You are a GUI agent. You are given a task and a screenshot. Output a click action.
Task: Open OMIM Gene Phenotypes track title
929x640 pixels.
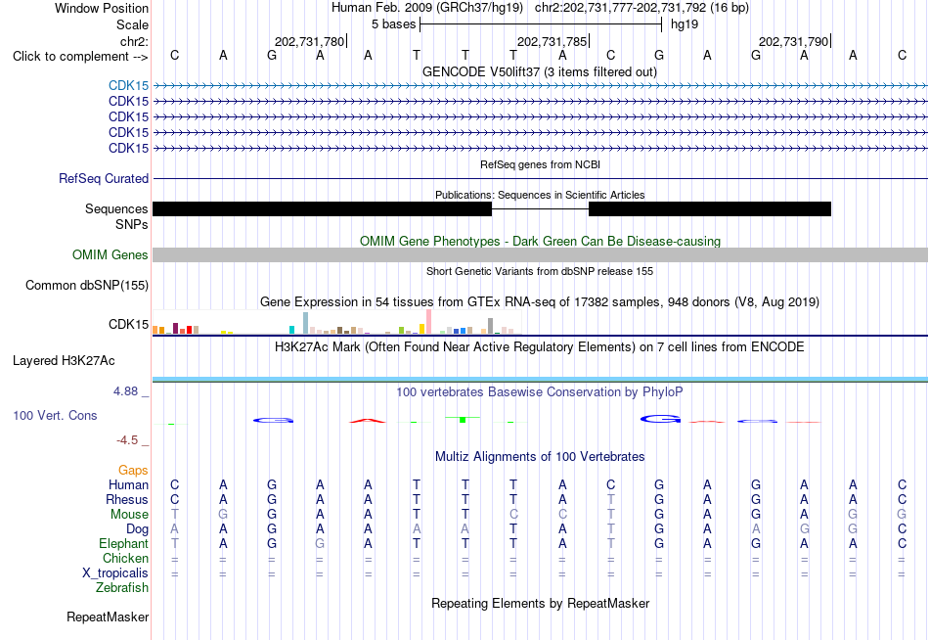tap(540, 242)
